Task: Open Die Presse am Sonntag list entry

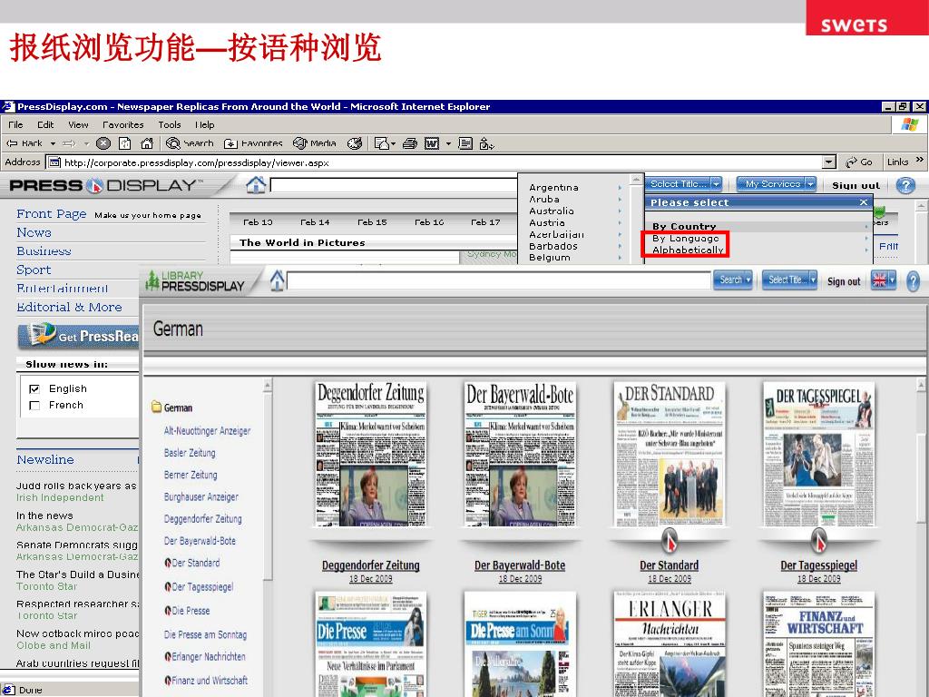Action: coord(205,634)
